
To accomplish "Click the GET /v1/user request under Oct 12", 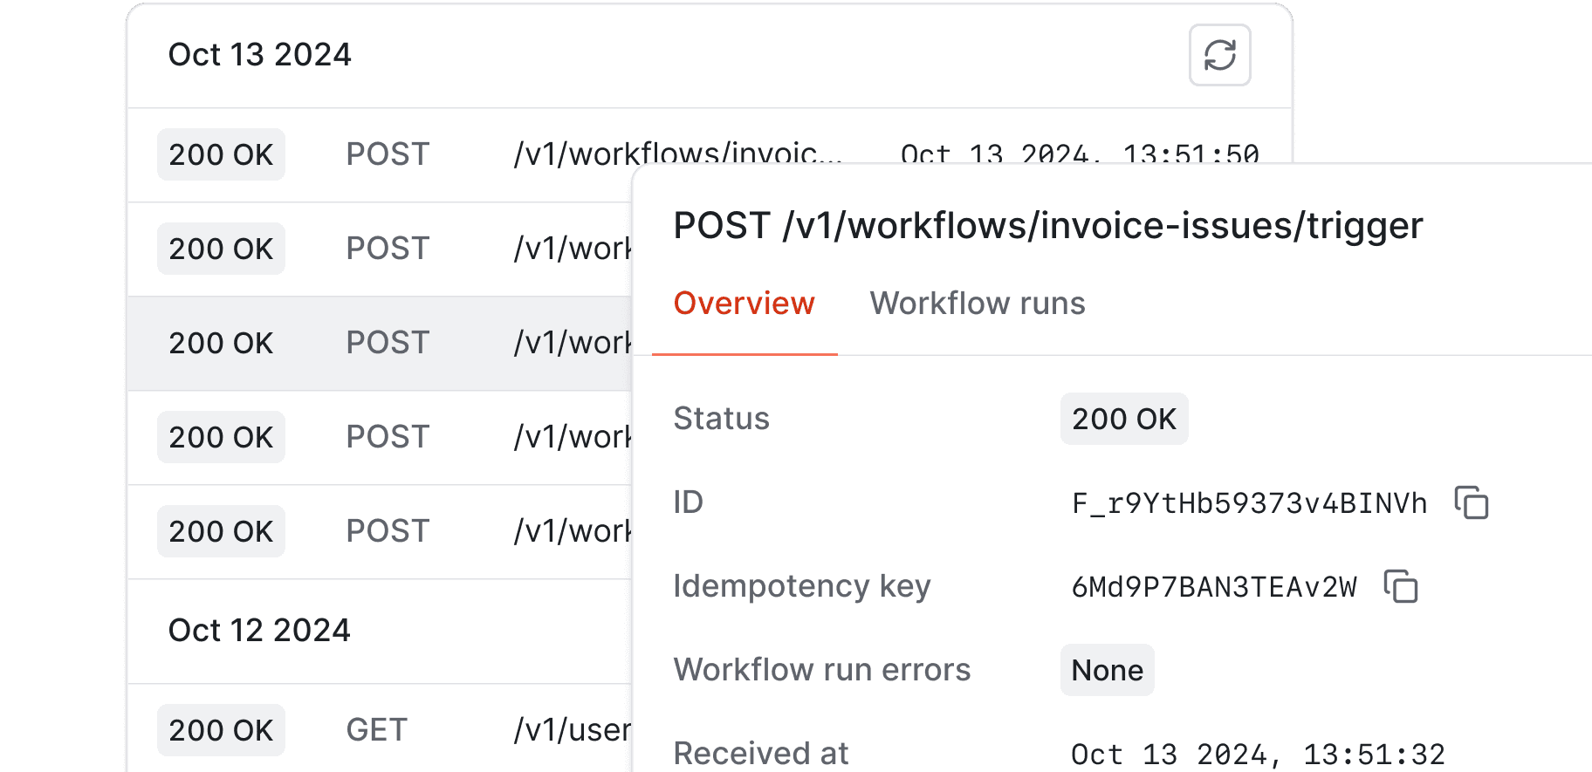I will [x=375, y=729].
